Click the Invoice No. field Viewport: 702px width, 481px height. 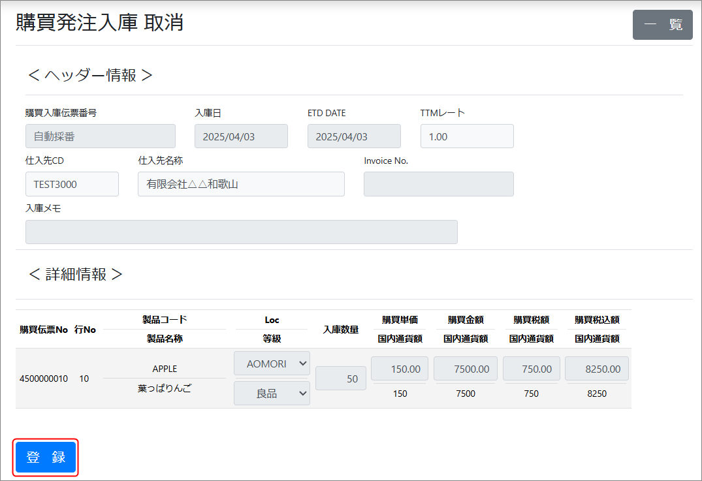tap(438, 184)
